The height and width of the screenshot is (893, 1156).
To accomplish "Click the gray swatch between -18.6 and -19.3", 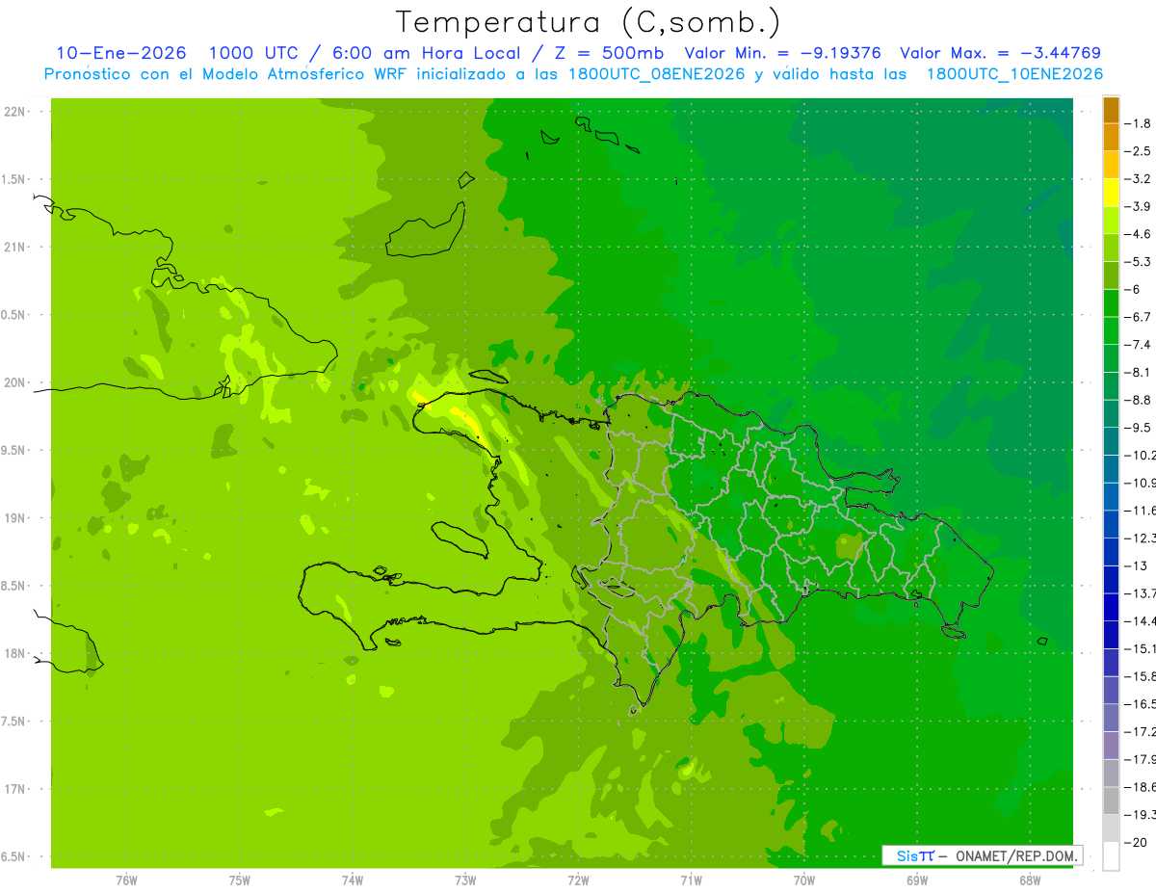I will click(x=1111, y=801).
